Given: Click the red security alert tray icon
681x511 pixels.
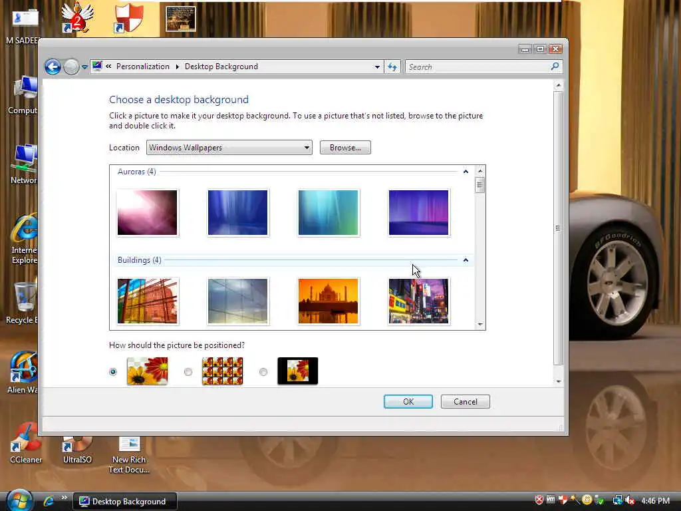Looking at the screenshot, I should 539,500.
